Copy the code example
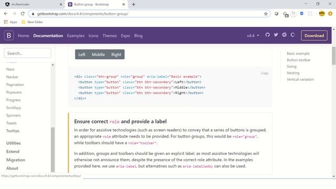Screen dimensions: 336x189 (x=265, y=73)
